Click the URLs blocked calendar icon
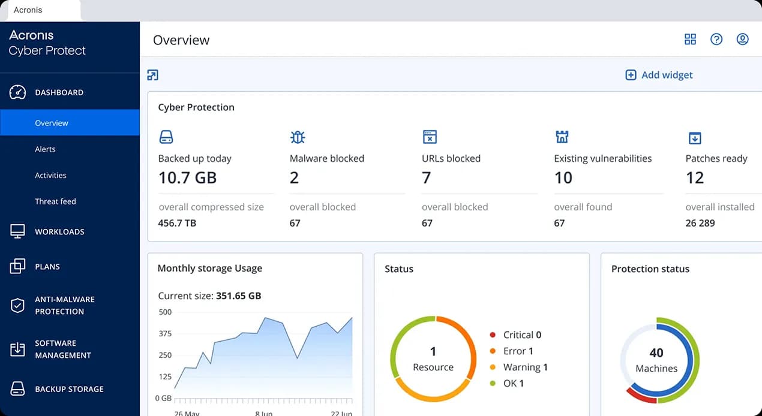 (430, 137)
